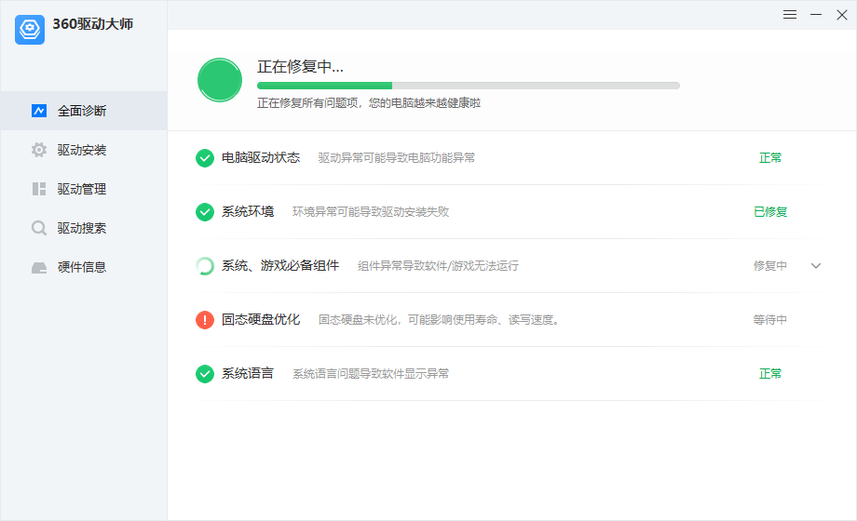This screenshot has width=857, height=521.
Task: Click the 正在修复中... heading
Action: (x=300, y=67)
